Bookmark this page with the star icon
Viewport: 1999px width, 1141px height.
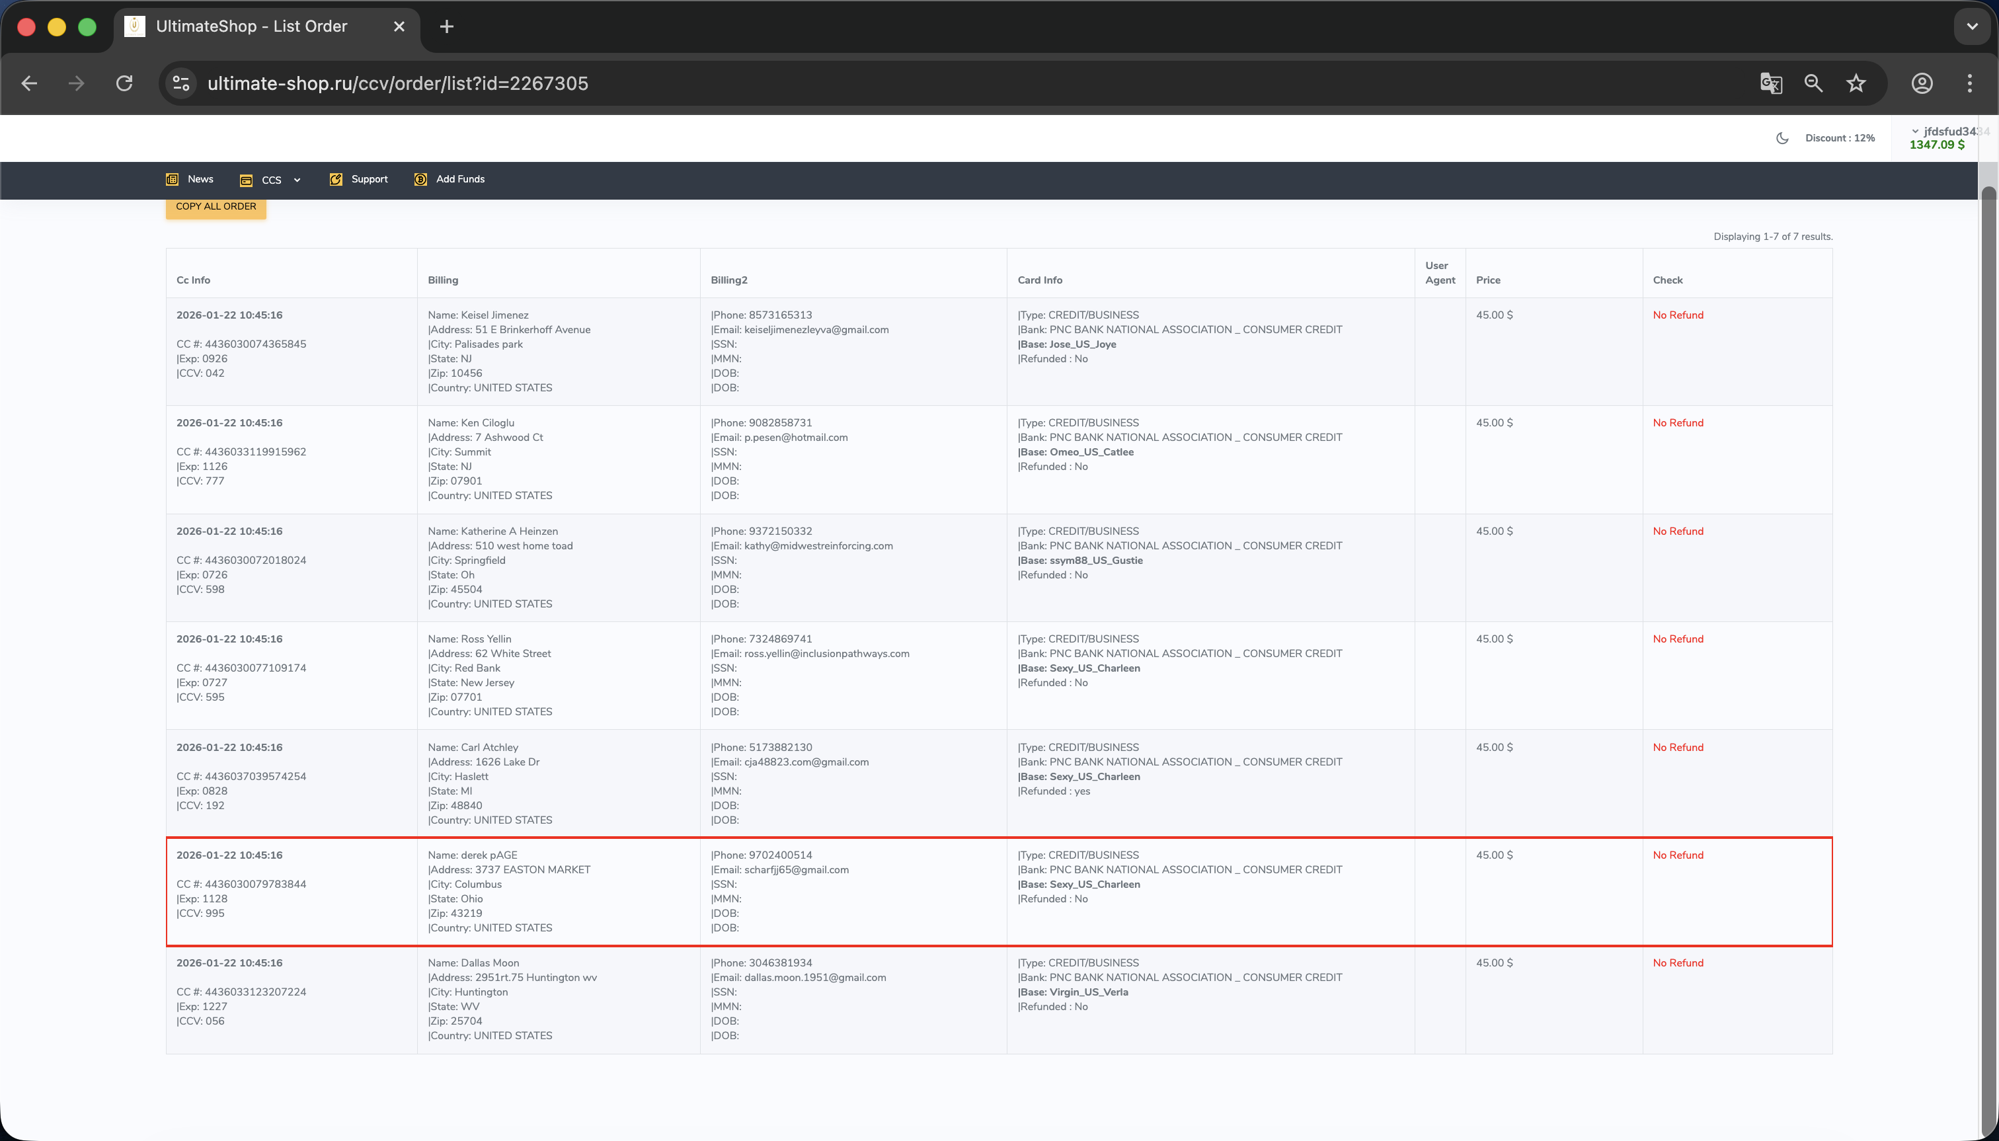pyautogui.click(x=1856, y=83)
